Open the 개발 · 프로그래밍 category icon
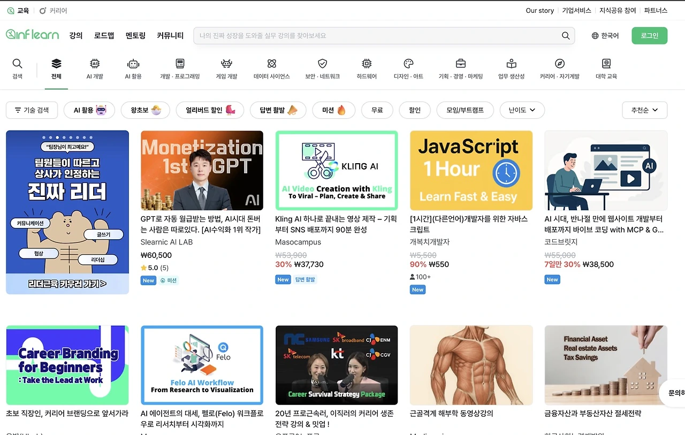This screenshot has width=685, height=435. click(x=180, y=64)
